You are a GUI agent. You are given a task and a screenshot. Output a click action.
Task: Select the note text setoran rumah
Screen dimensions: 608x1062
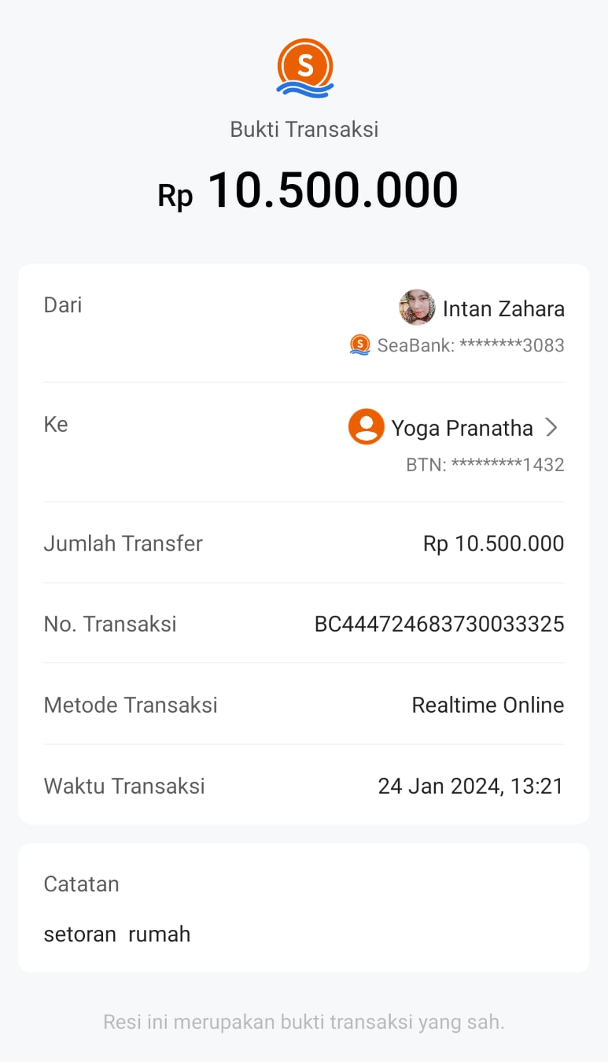(117, 934)
